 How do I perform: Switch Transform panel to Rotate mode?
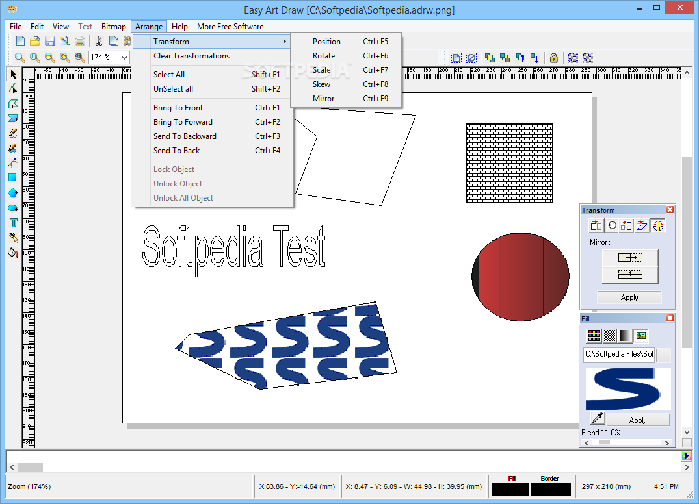[x=612, y=226]
